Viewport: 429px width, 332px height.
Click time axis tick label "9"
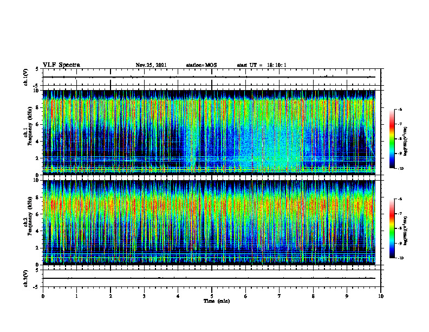tap(347, 296)
